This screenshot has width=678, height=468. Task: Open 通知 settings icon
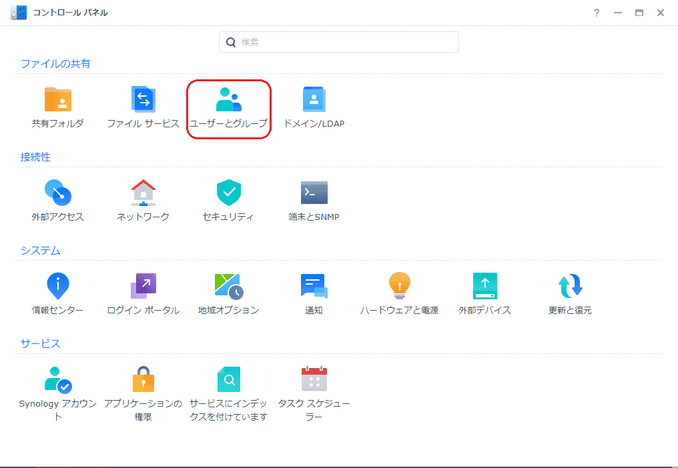tap(314, 286)
